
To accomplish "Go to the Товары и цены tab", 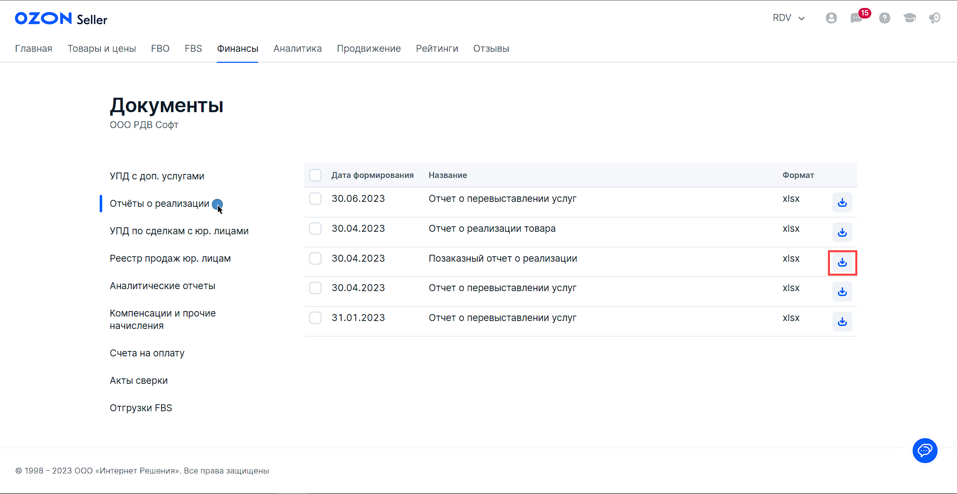I will click(x=102, y=48).
